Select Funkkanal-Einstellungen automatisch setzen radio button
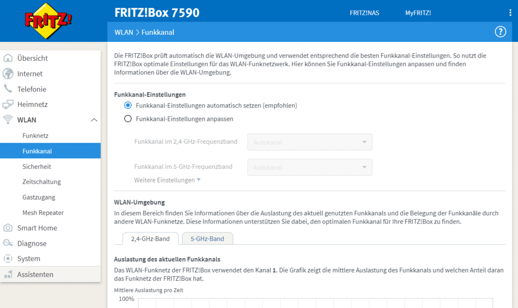The width and height of the screenshot is (518, 308). pyautogui.click(x=128, y=105)
